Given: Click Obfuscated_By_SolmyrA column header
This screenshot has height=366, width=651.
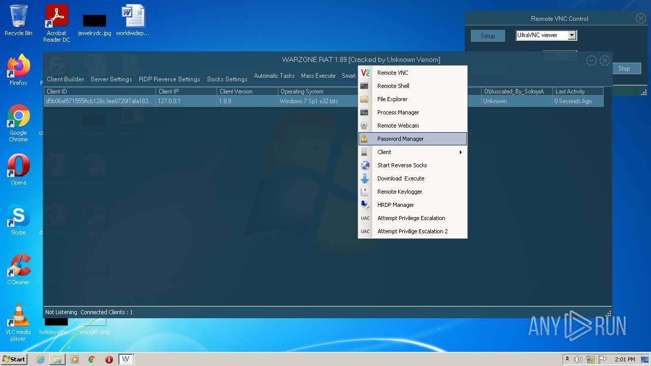Looking at the screenshot, I should 517,91.
